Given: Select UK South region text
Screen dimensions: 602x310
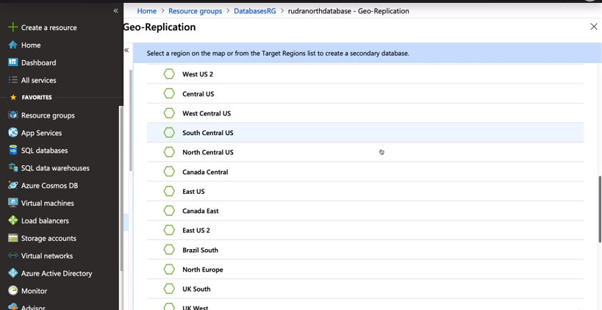Looking at the screenshot, I should (x=196, y=289).
